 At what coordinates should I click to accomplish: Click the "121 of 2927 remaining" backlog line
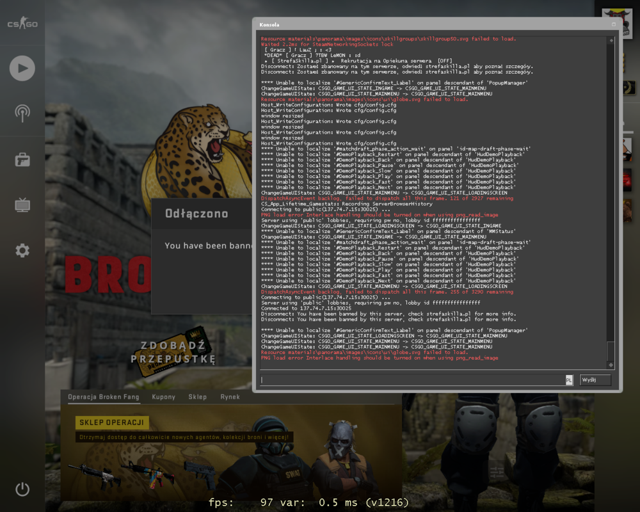point(387,198)
